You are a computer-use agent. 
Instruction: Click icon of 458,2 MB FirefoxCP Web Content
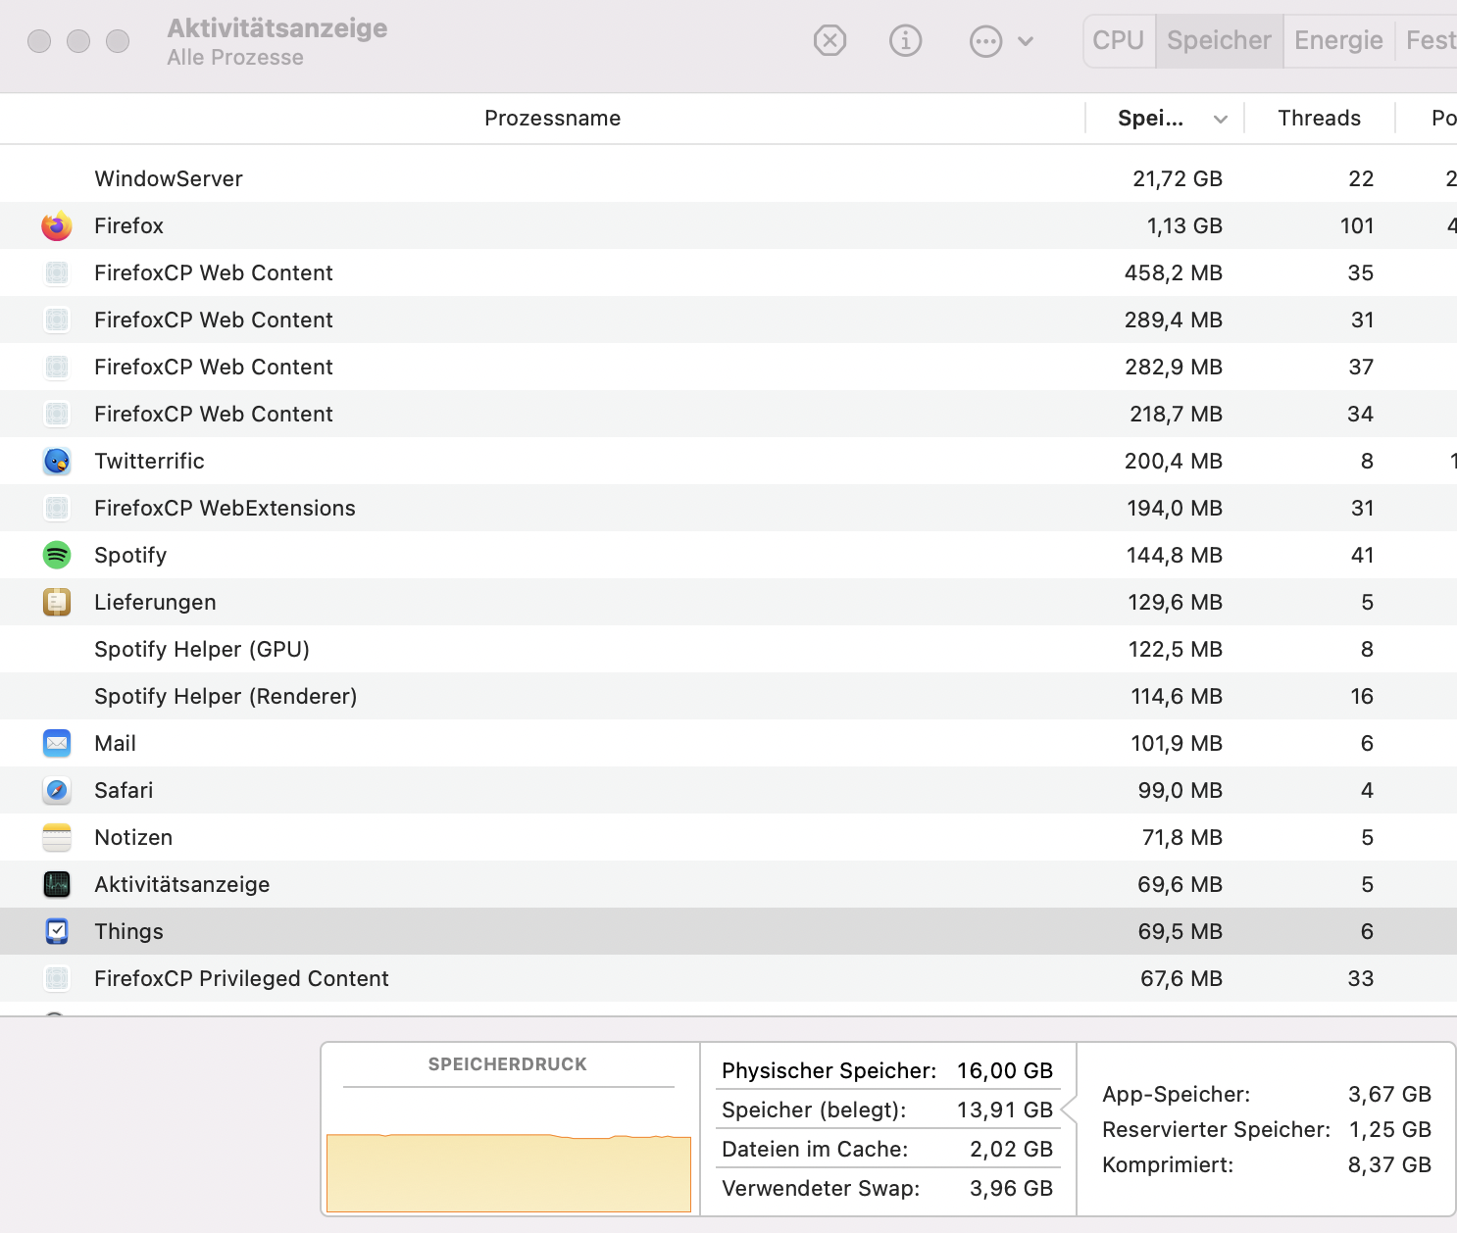pos(57,272)
